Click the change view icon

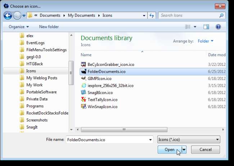click(188, 27)
